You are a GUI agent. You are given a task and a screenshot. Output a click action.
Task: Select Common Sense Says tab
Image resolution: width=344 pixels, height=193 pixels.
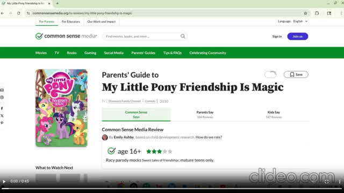point(136,114)
